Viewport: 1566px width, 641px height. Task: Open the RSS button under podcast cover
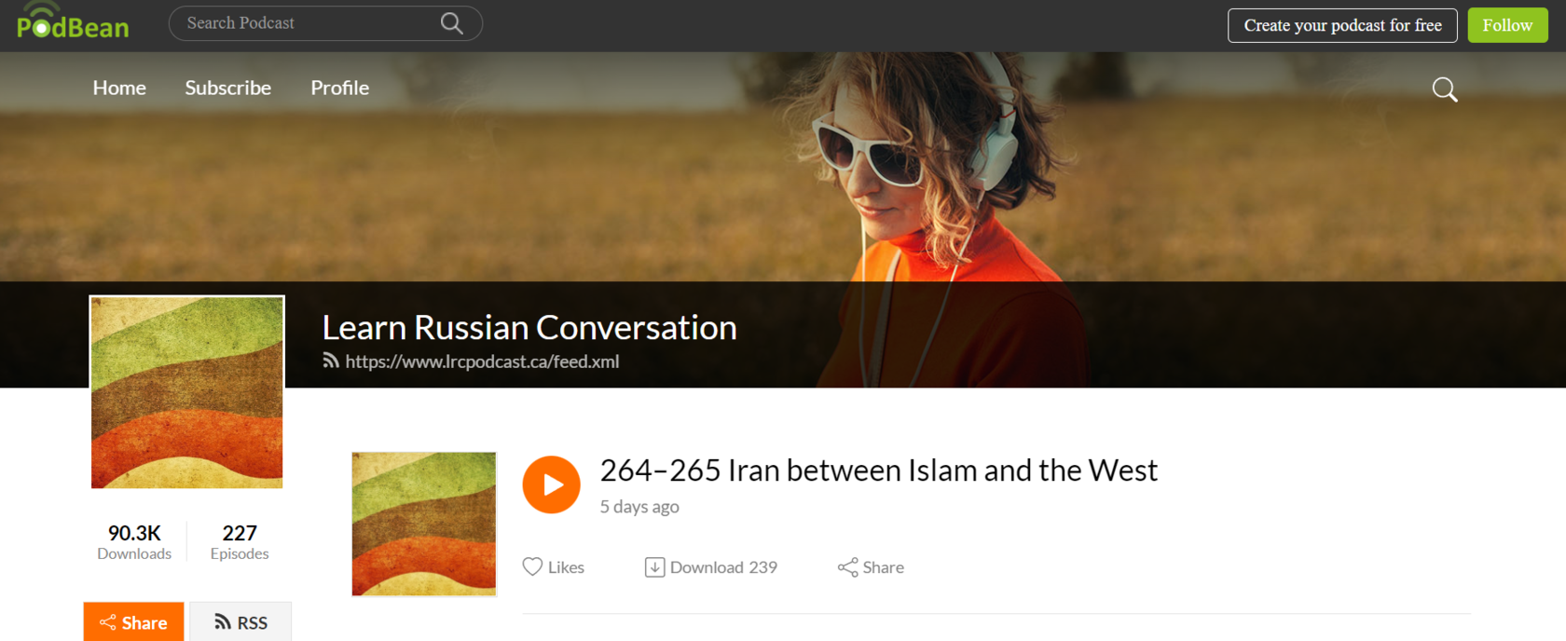(x=240, y=622)
